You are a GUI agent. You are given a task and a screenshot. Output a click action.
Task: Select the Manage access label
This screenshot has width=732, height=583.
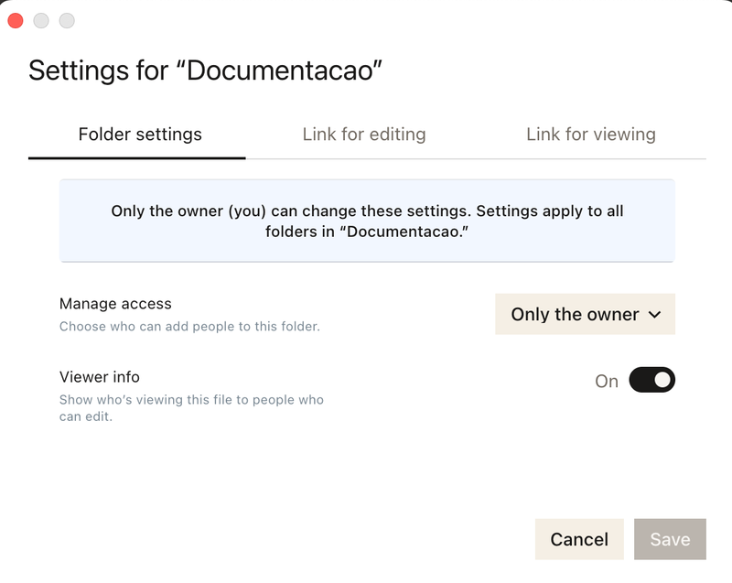pyautogui.click(x=115, y=304)
